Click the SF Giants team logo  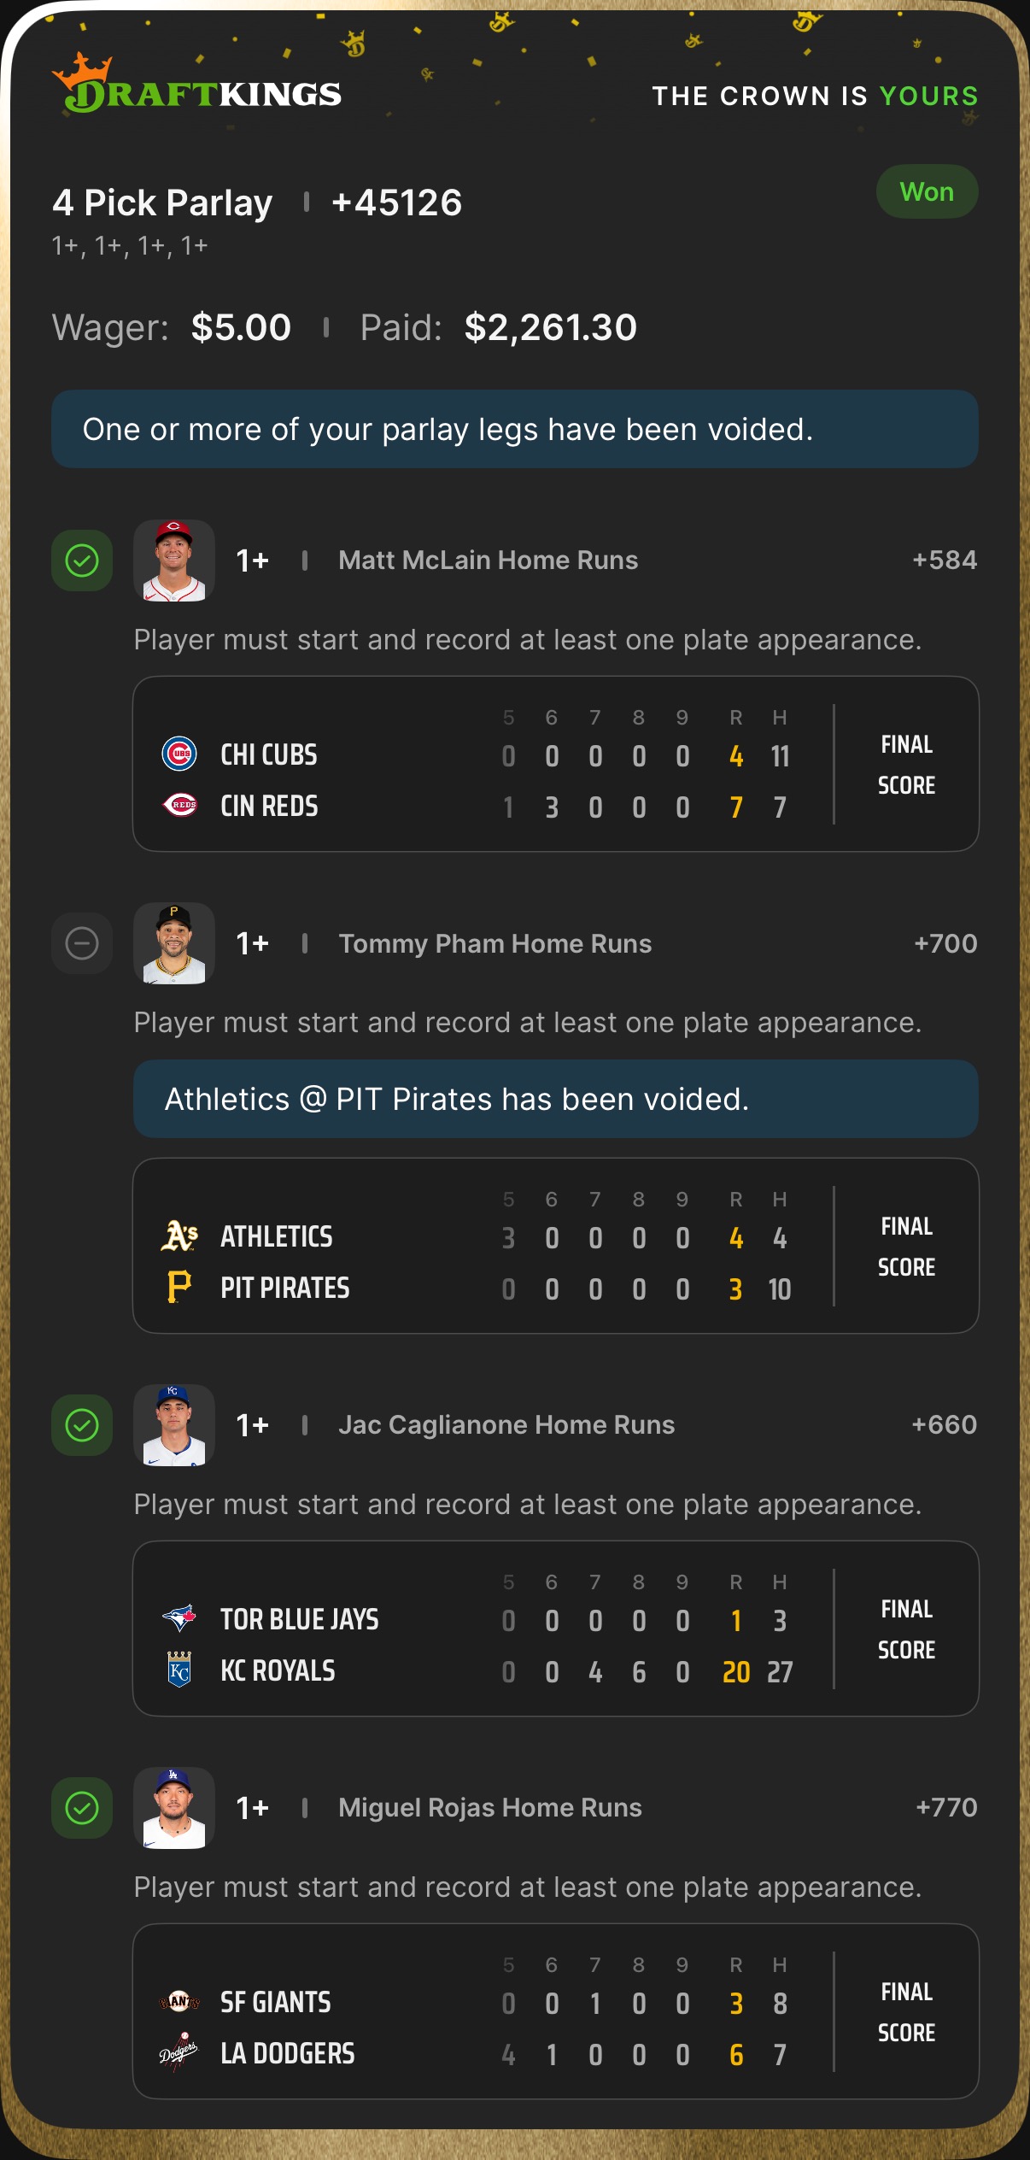click(x=179, y=2001)
